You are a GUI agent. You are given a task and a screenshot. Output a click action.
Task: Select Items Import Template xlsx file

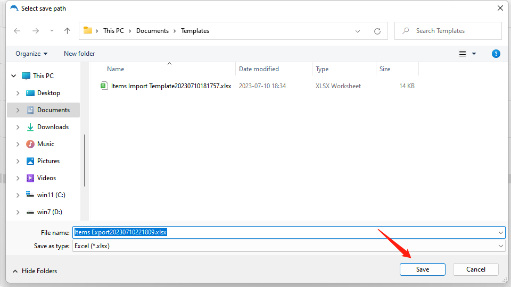pos(170,86)
